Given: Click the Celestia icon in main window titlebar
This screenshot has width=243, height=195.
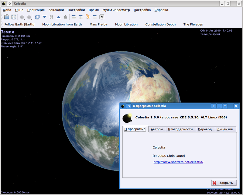Looking at the screenshot, I should click(4, 3).
